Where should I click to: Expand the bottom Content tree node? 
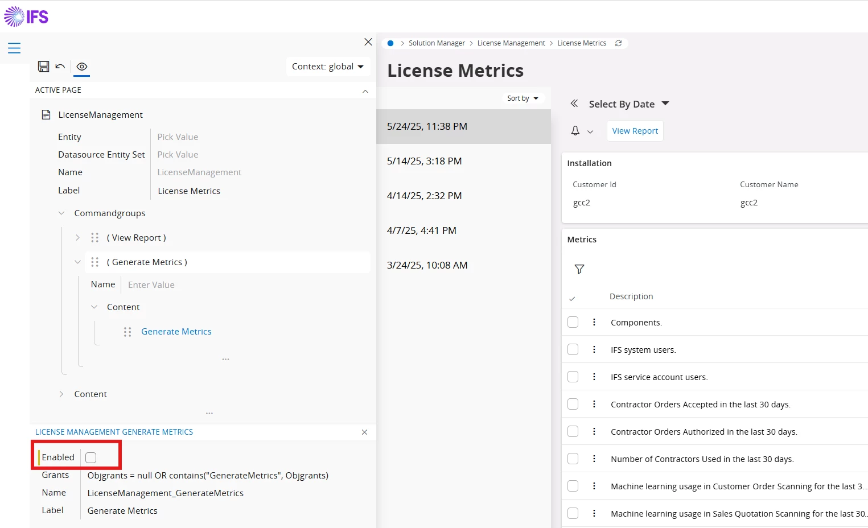click(x=61, y=394)
